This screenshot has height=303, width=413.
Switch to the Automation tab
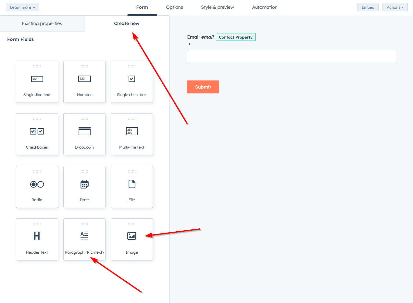(x=265, y=7)
